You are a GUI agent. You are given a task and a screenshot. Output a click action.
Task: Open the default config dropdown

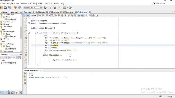pyautogui.click(x=33, y=7)
